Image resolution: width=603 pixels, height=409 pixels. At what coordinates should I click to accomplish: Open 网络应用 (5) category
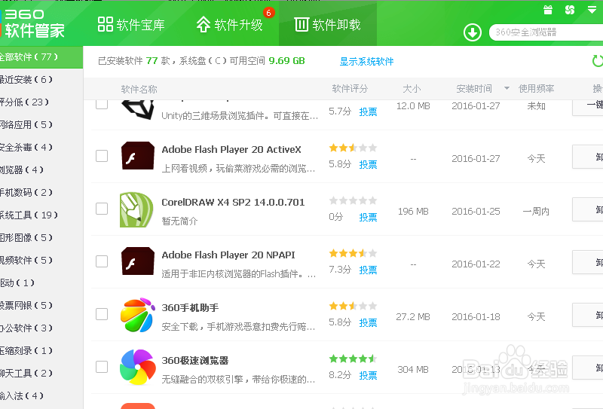(41, 125)
